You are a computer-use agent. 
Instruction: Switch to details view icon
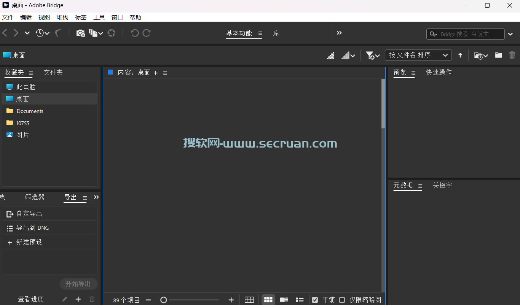pyautogui.click(x=284, y=300)
